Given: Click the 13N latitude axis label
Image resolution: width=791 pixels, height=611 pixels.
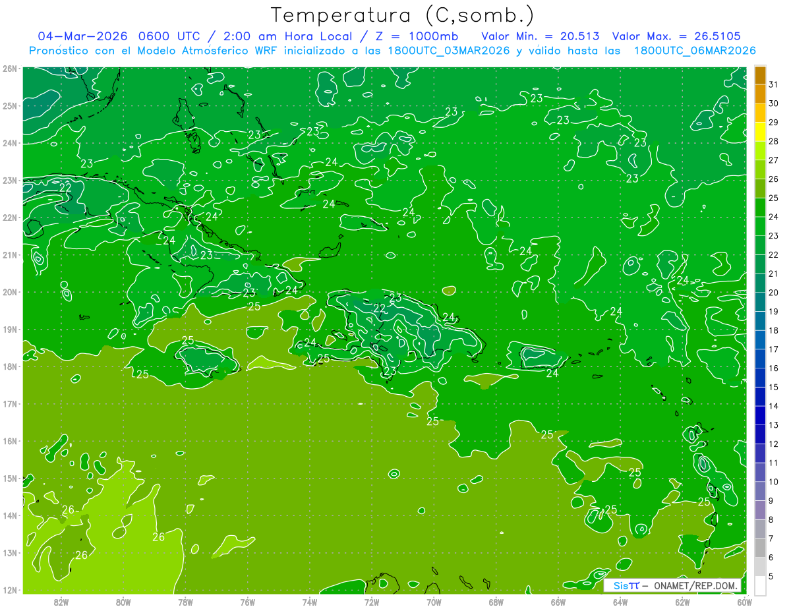Looking at the screenshot, I should [10, 552].
